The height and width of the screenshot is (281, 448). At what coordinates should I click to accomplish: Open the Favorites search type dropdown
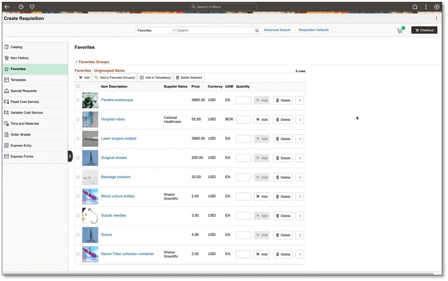coord(155,30)
